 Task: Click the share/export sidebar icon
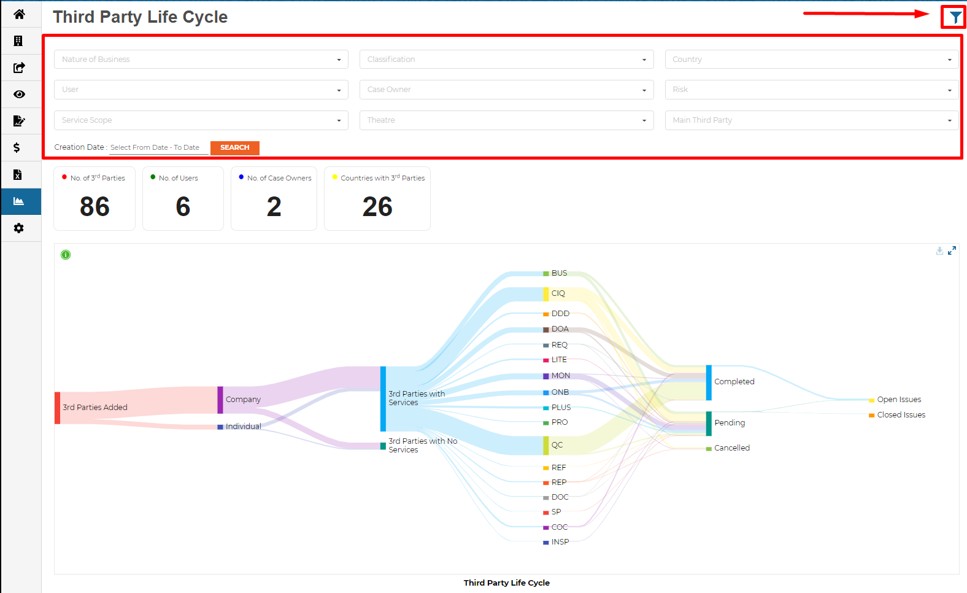[19, 68]
